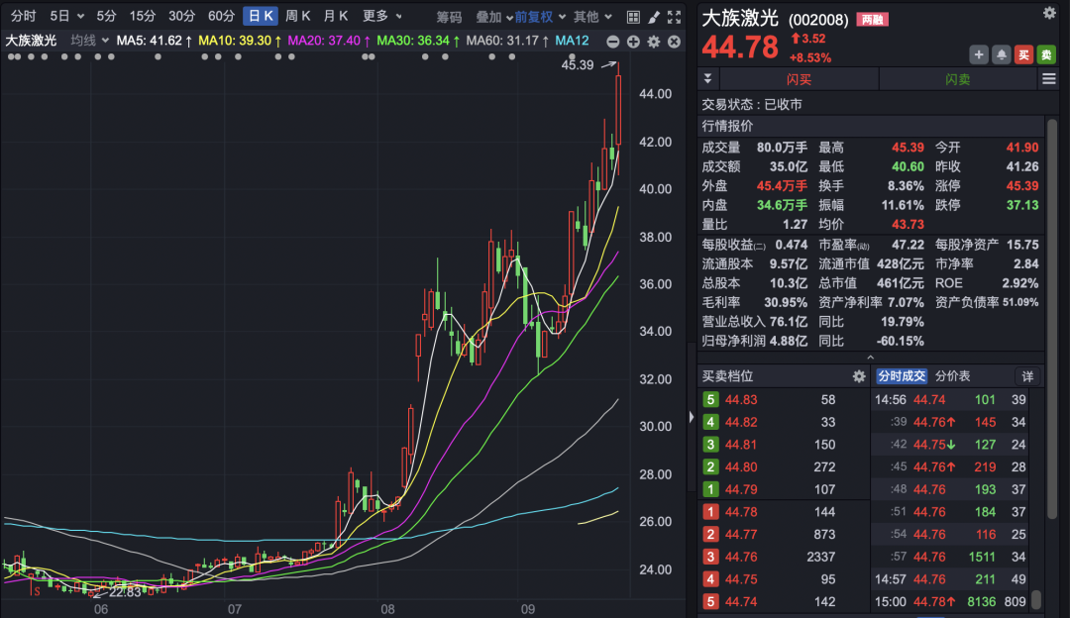1070x618 pixels.
Task: Close the moving average indicator
Action: (675, 42)
